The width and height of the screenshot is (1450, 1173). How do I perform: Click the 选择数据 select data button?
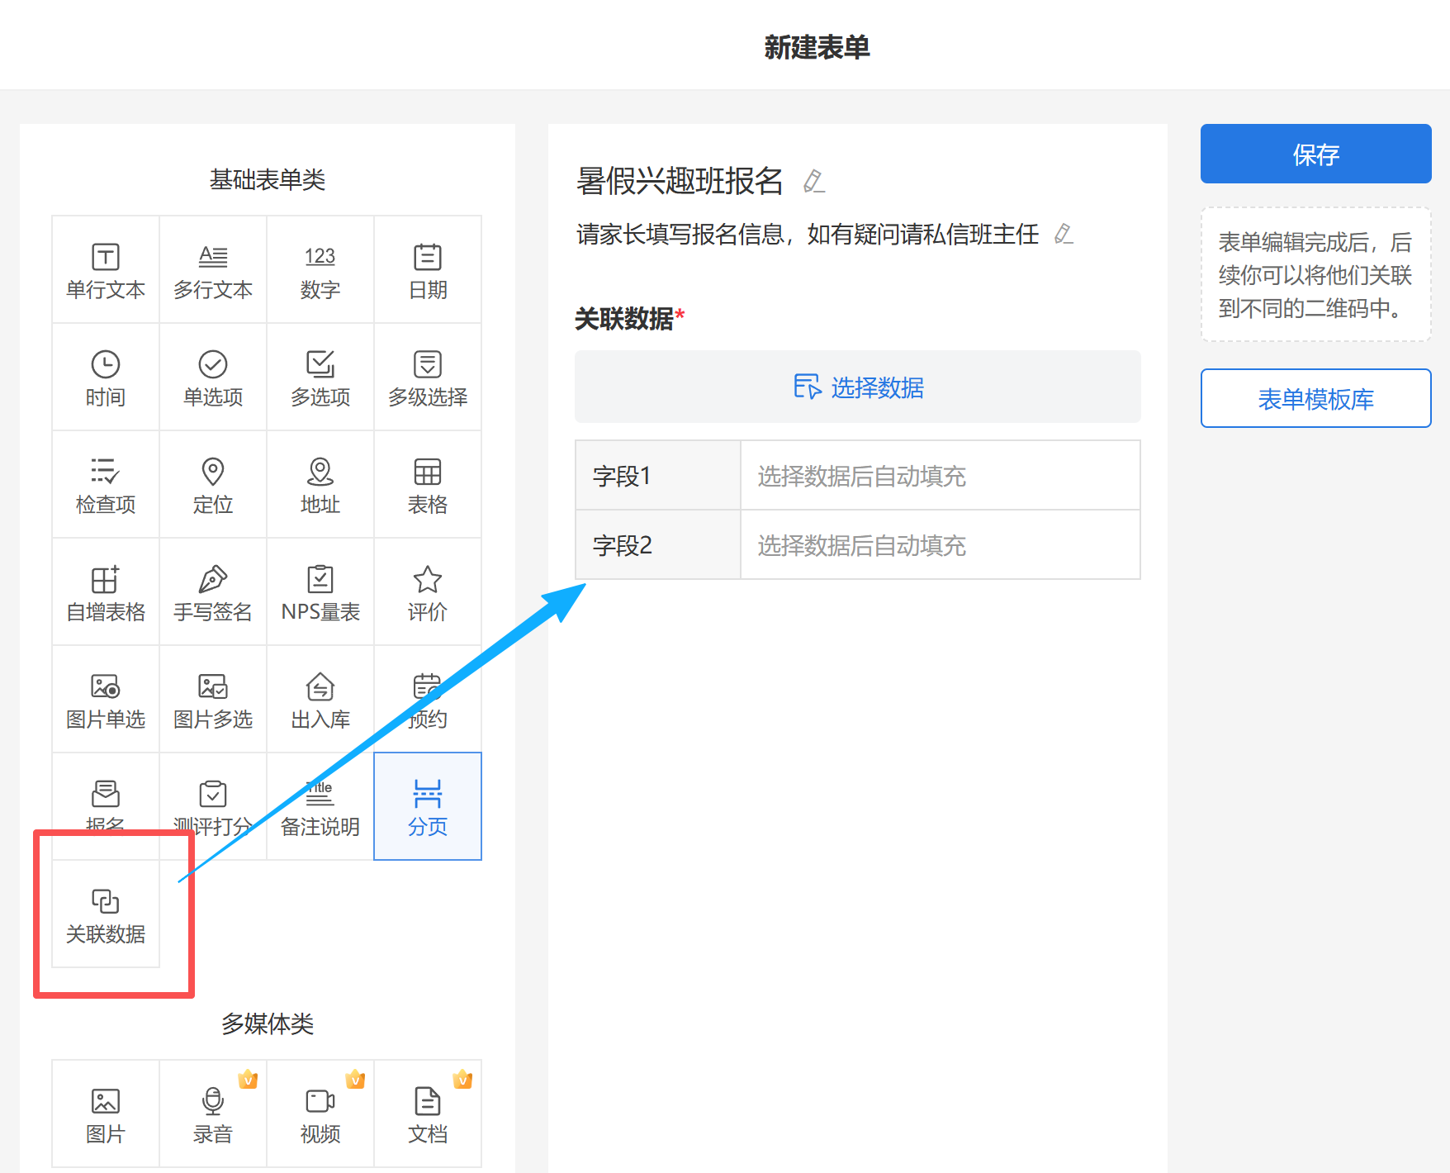pos(858,387)
